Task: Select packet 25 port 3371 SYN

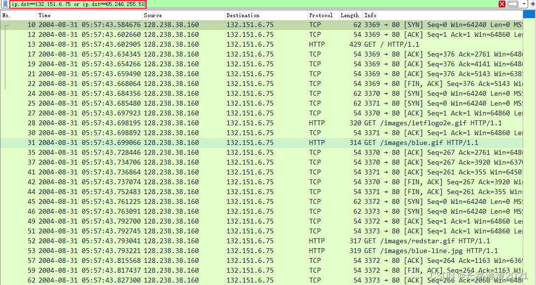Action: (x=261, y=103)
